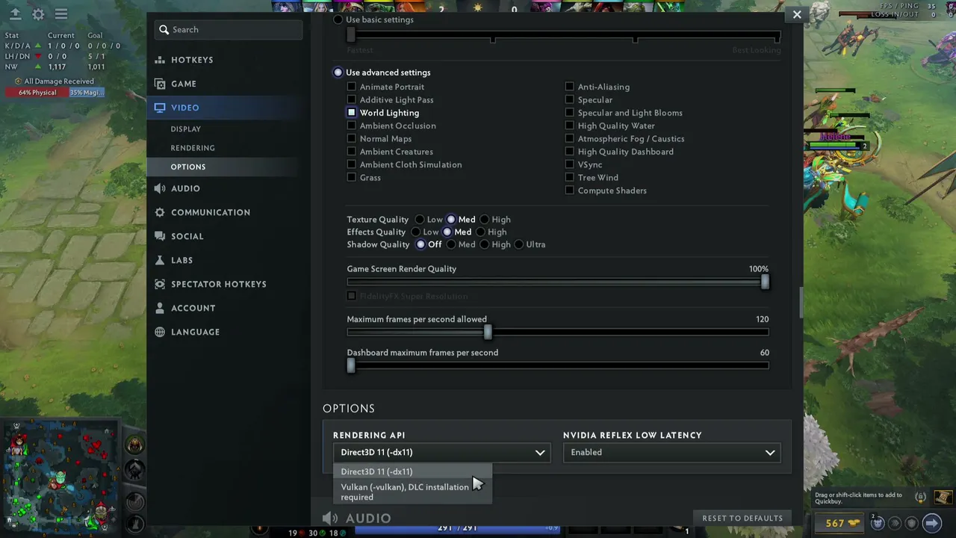This screenshot has height=538, width=956.
Task: Toggle the Additive Light Pass checkbox
Action: (351, 99)
